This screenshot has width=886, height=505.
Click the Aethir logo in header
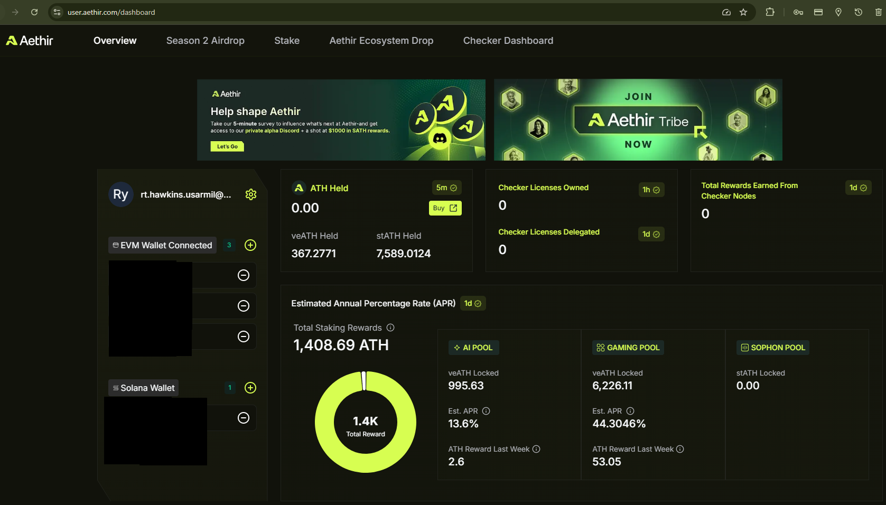tap(30, 41)
